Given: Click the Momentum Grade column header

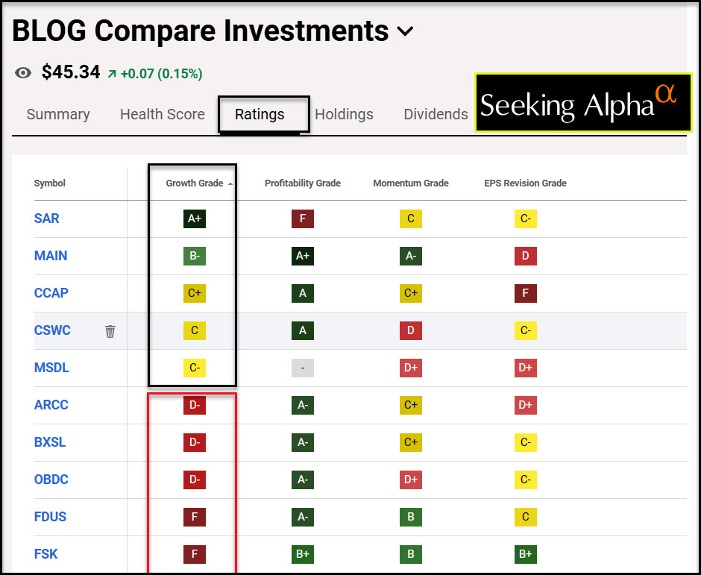Looking at the screenshot, I should point(411,183).
